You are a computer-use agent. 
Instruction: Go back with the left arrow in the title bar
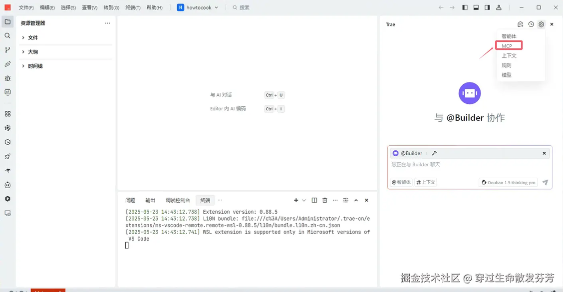pyautogui.click(x=441, y=7)
